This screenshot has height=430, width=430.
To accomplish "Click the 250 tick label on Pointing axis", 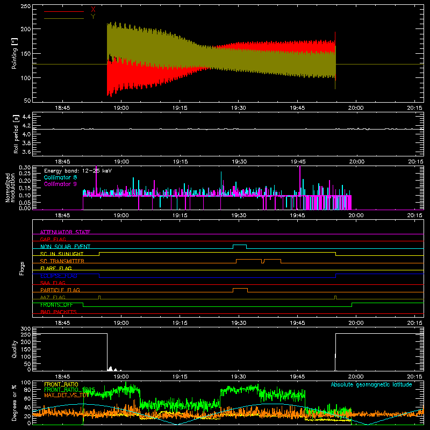I will coord(26,6).
